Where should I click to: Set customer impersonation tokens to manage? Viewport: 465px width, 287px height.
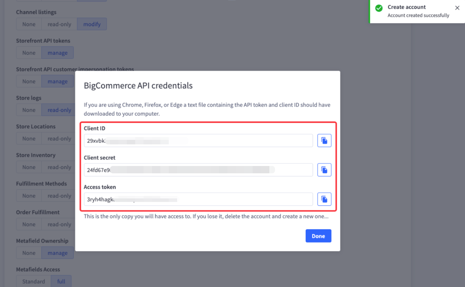click(58, 81)
